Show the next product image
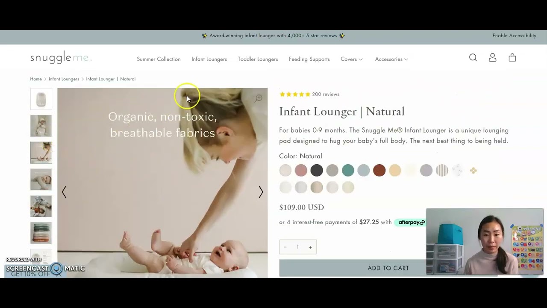 pos(261,192)
